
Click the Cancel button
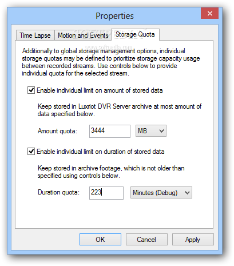[x=146, y=239]
